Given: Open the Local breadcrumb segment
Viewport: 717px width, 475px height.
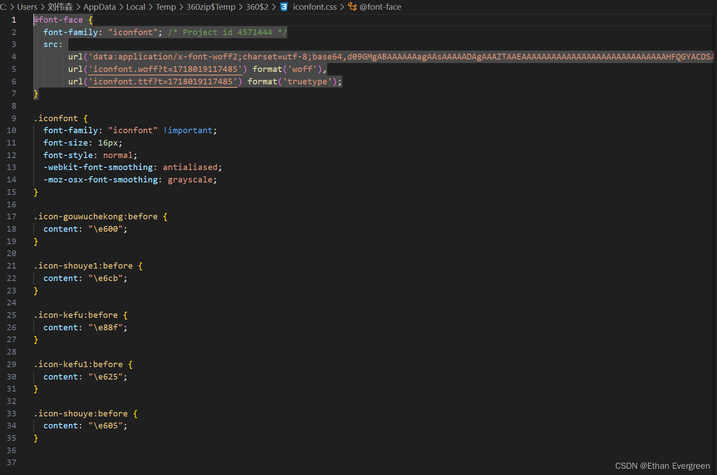Looking at the screenshot, I should click(136, 7).
